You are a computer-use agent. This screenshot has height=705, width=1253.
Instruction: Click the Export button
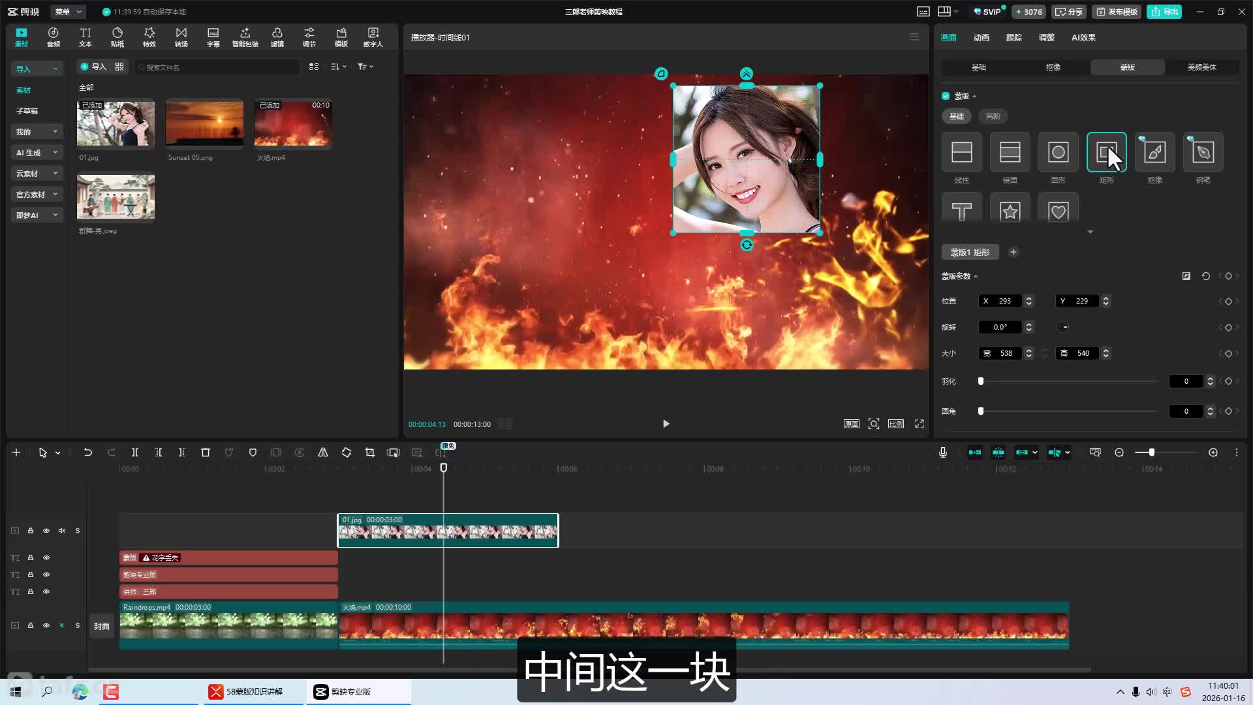pos(1164,12)
